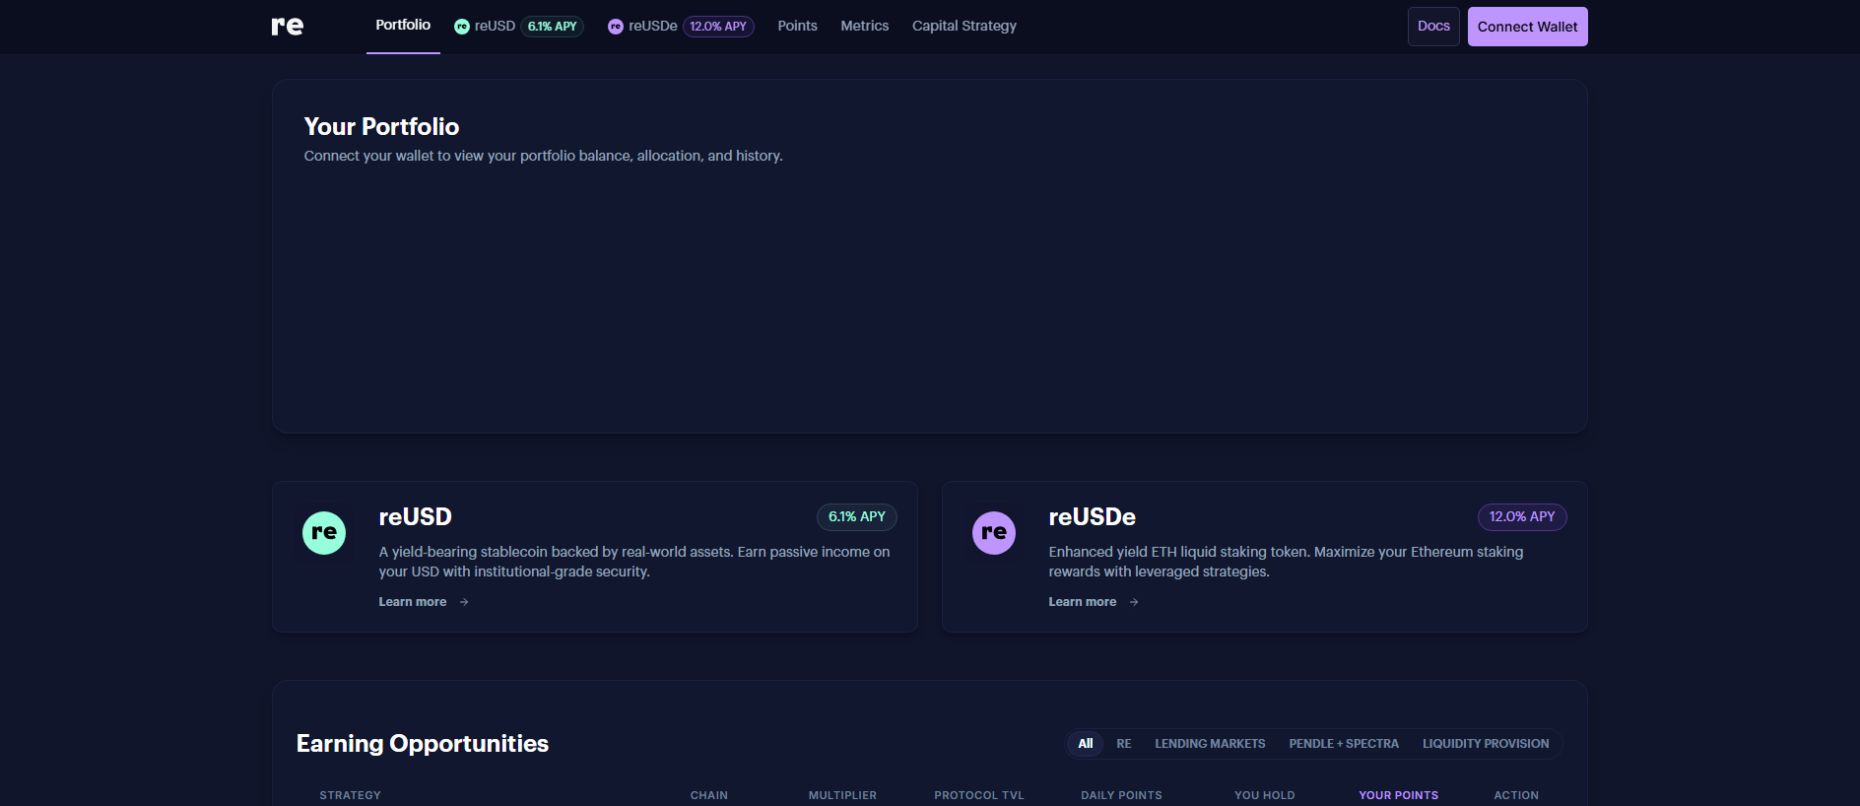Filter by Lending Markets
This screenshot has height=806, width=1860.
coord(1210,744)
